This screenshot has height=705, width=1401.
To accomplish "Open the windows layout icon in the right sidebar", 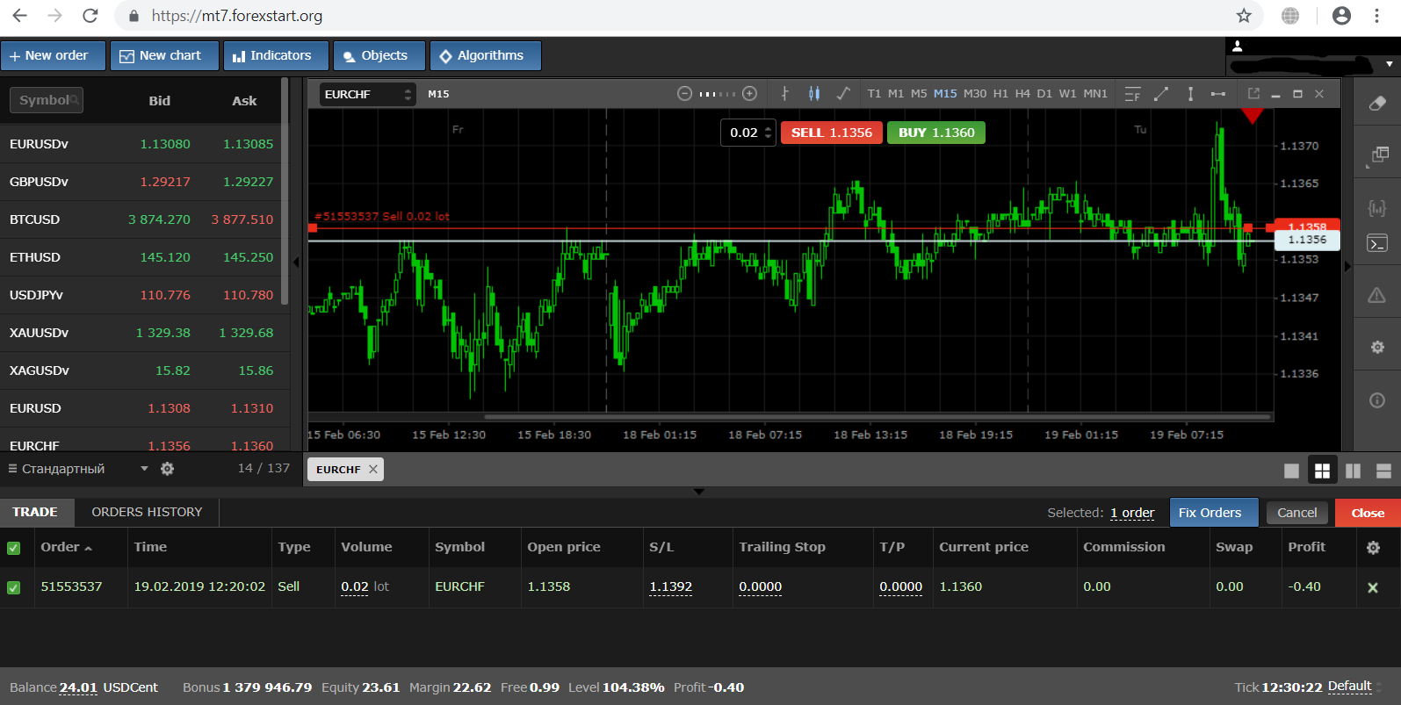I will coord(1377,156).
